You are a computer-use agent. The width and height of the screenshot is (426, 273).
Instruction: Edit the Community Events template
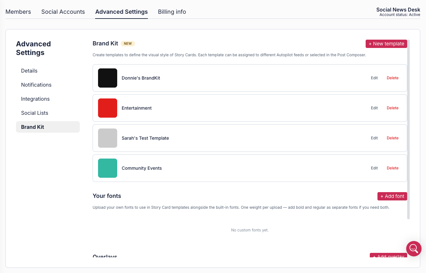374,168
